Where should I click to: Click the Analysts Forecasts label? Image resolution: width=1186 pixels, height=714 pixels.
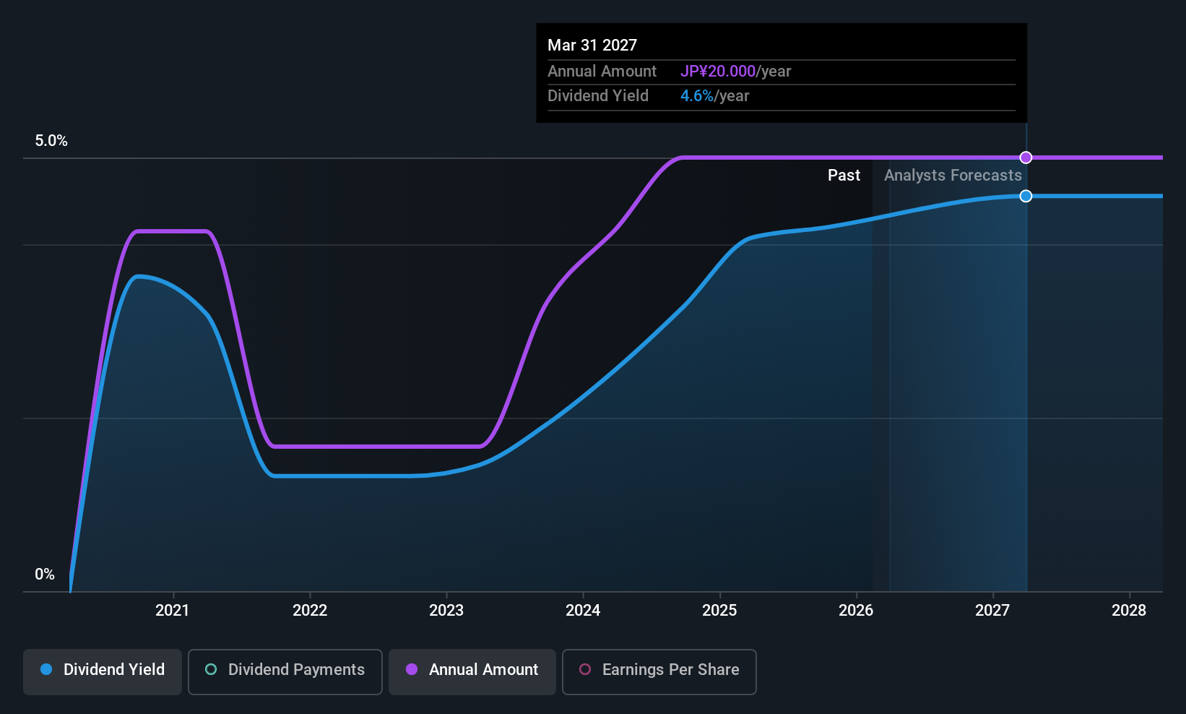pos(953,176)
